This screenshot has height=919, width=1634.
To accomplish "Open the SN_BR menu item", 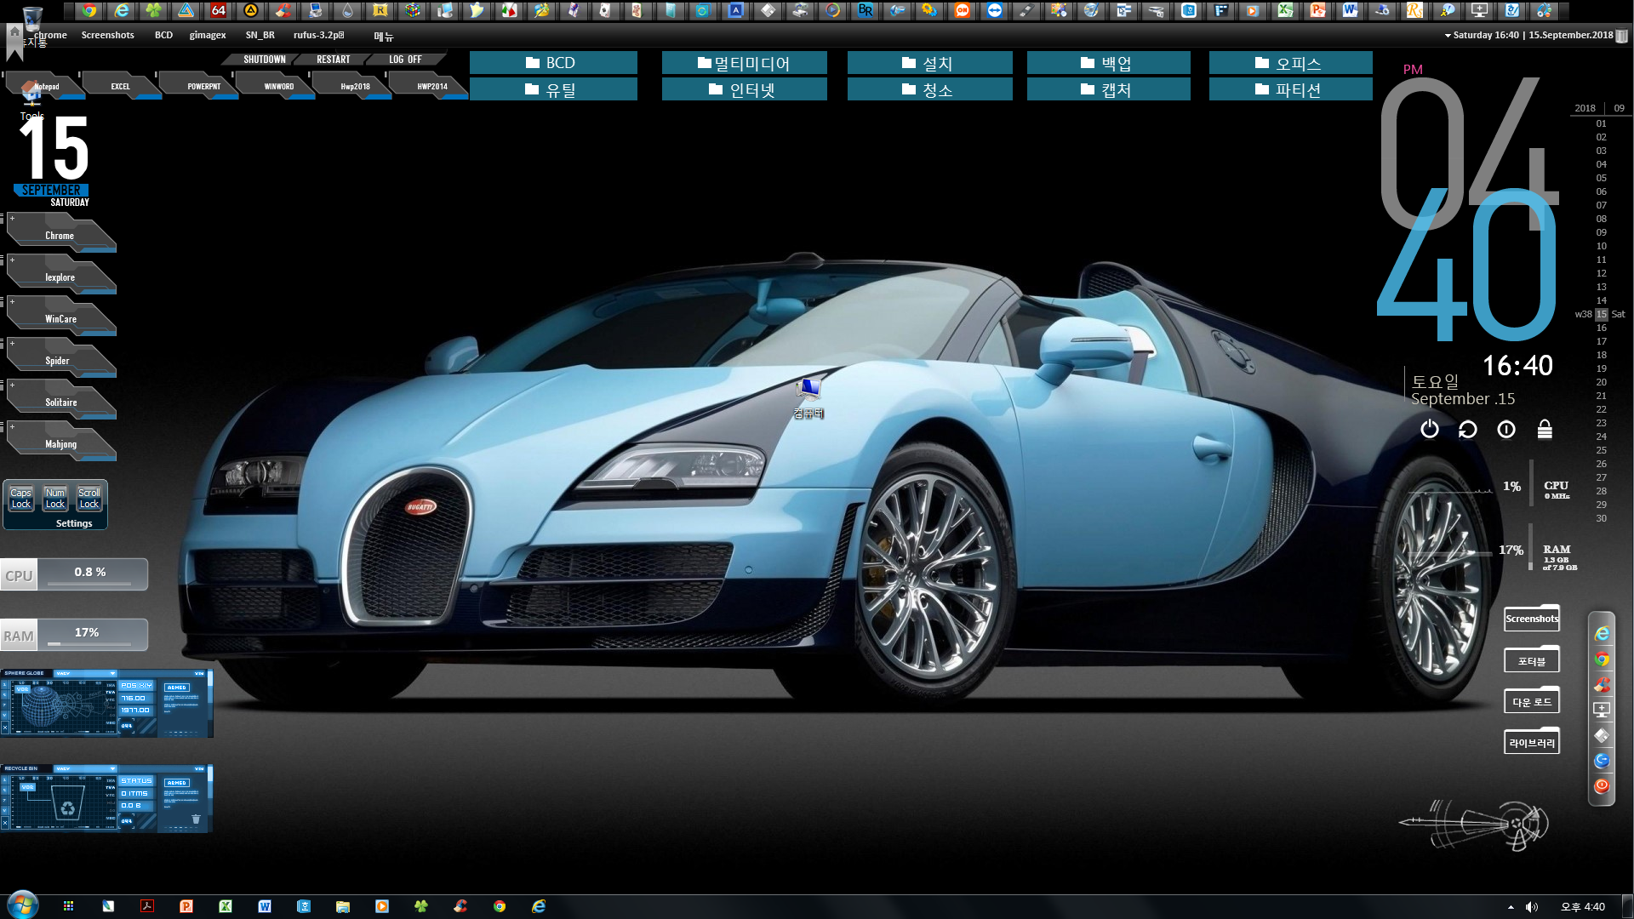I will [260, 35].
